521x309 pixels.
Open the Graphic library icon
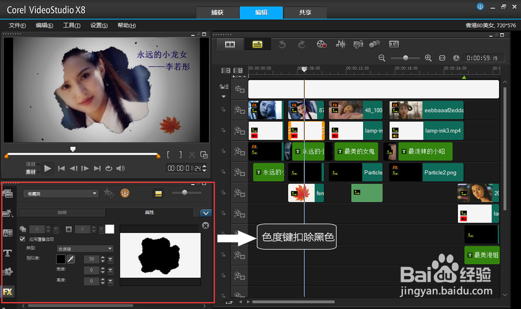point(8,272)
